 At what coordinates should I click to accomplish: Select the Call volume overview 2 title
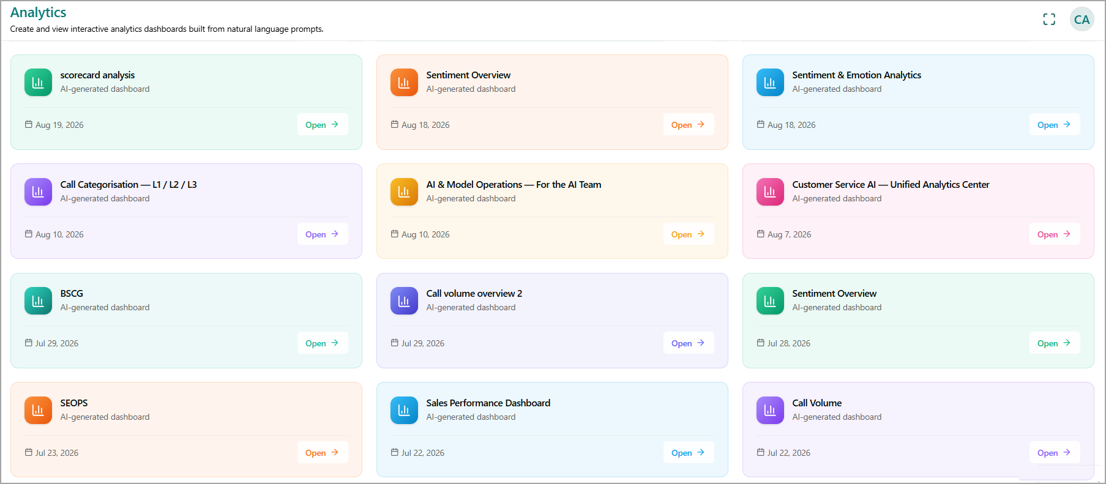[x=474, y=294]
